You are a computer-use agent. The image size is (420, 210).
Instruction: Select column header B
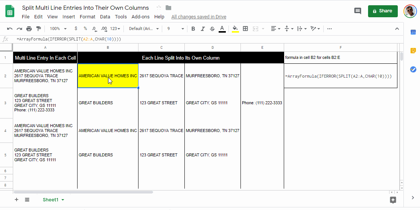[x=108, y=48]
